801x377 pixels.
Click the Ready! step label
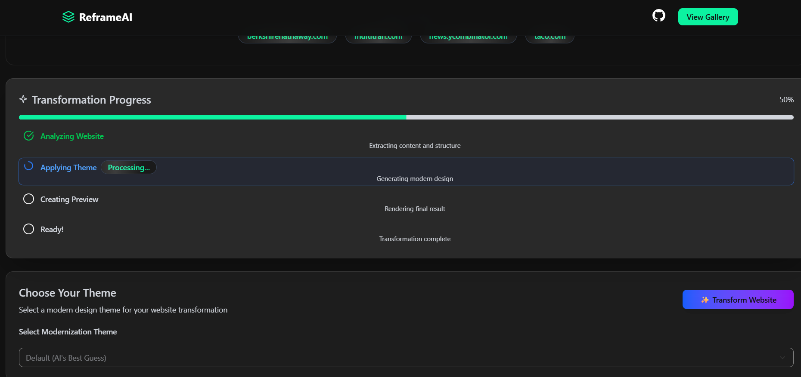[x=52, y=230]
